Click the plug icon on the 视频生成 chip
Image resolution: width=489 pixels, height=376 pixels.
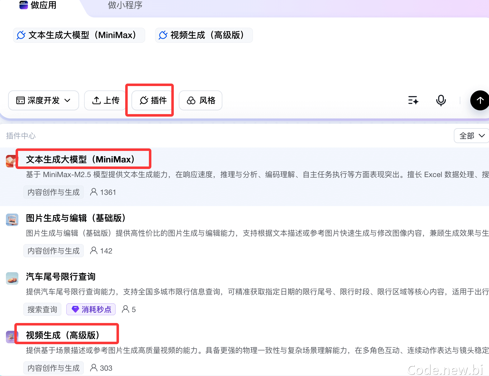163,35
